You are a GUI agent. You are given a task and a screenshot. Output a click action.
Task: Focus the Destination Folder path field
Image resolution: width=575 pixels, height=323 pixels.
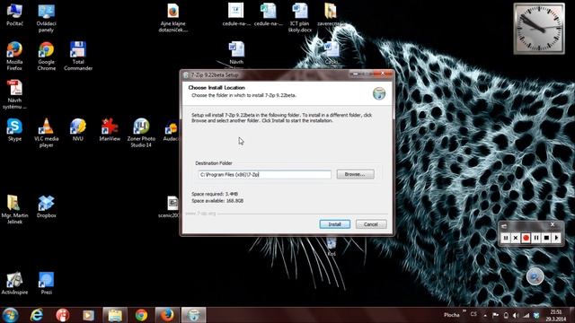[264, 175]
